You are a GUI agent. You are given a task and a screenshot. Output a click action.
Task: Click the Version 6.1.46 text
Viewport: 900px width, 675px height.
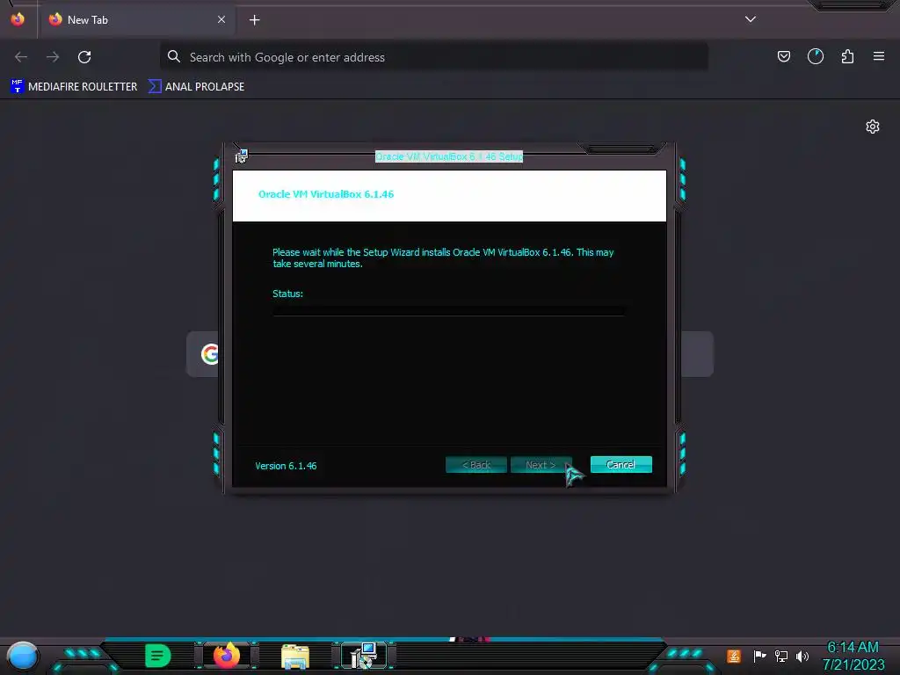coord(286,466)
